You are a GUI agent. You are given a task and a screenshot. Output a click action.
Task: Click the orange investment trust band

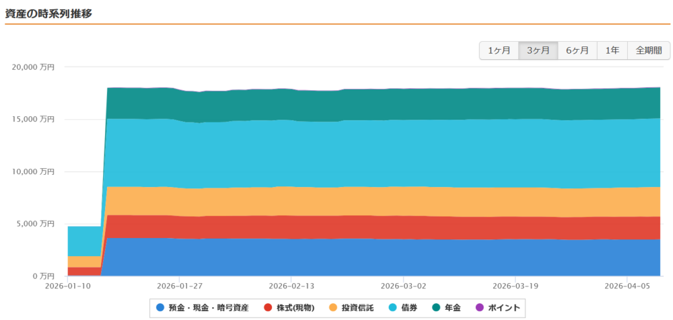(x=377, y=201)
